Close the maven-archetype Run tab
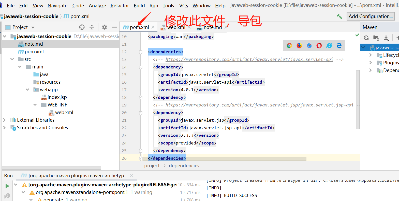This screenshot has width=399, height=201. pos(131,176)
